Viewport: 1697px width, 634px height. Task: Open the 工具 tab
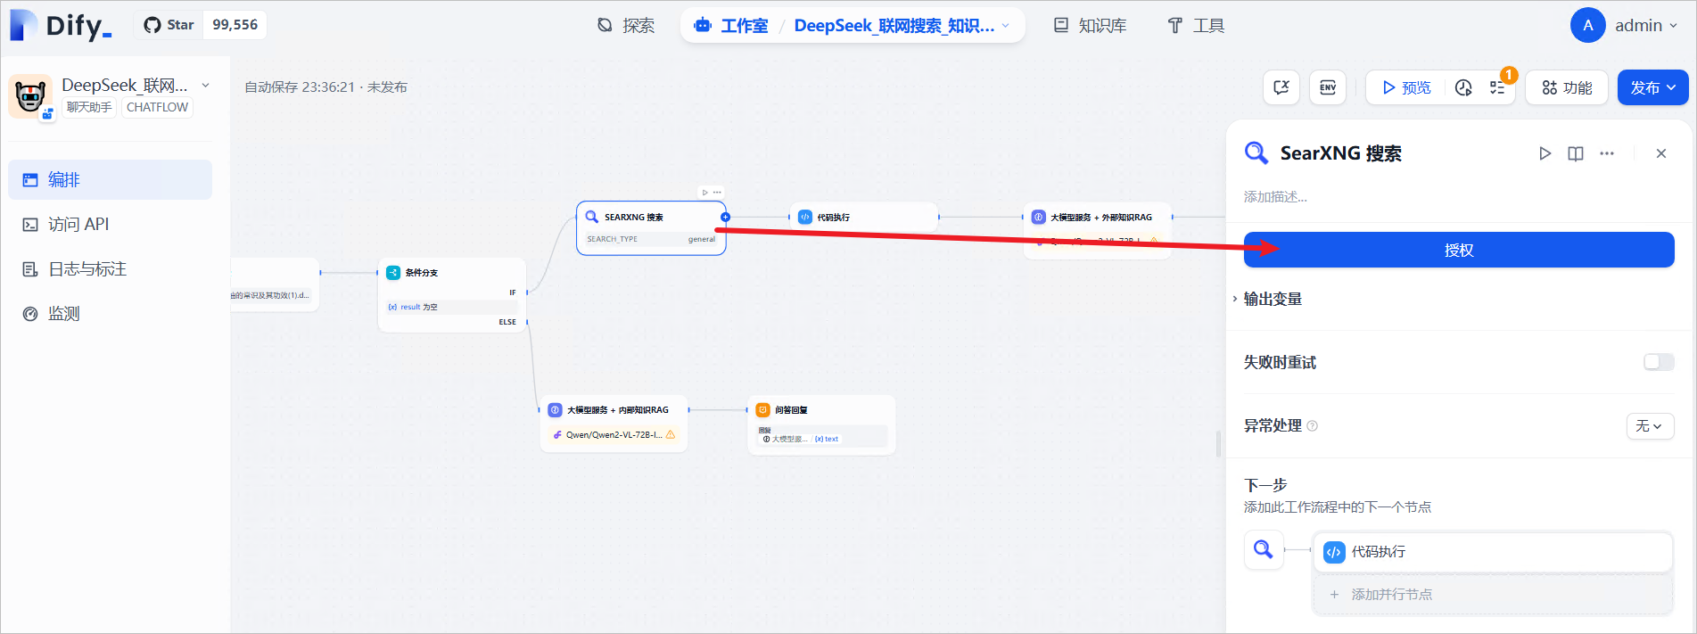coord(1197,26)
